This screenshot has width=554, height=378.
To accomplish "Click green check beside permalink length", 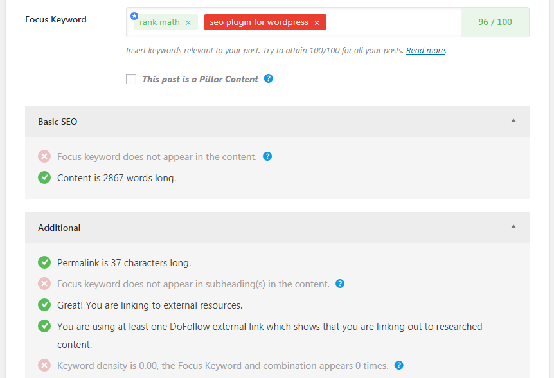I will click(x=44, y=262).
